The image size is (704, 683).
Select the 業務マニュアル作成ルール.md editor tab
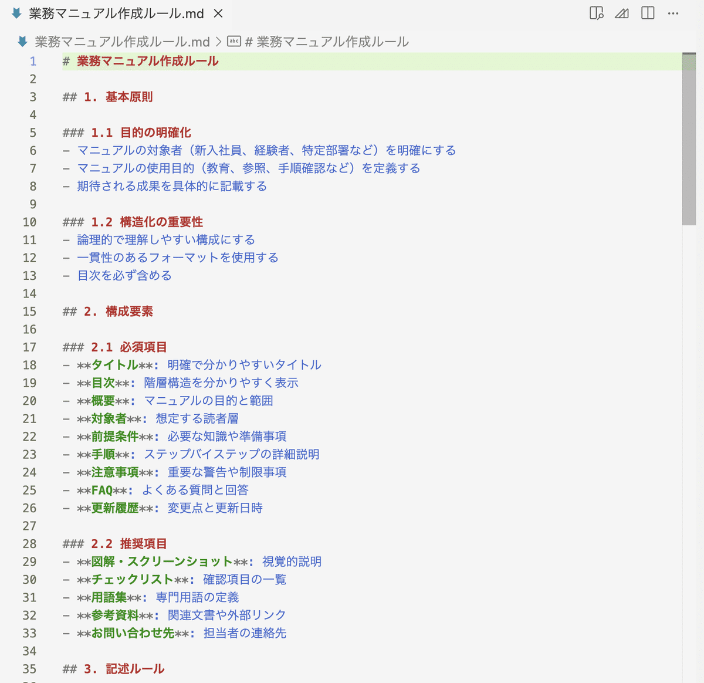click(116, 13)
